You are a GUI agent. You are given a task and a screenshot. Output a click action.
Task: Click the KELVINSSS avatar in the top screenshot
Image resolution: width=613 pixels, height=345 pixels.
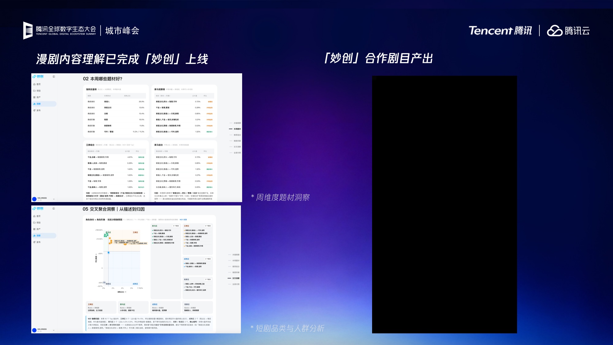coord(34,199)
